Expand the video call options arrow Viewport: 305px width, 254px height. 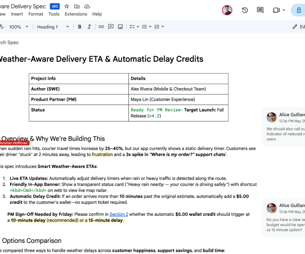[284, 10]
